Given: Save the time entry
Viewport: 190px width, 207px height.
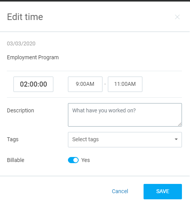Looking at the screenshot, I should click(x=163, y=192).
